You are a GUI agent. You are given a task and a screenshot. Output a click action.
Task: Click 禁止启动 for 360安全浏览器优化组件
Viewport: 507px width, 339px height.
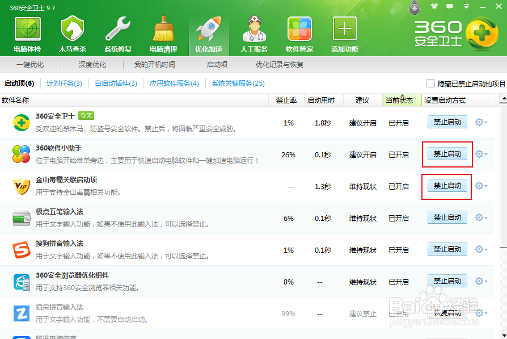[447, 281]
